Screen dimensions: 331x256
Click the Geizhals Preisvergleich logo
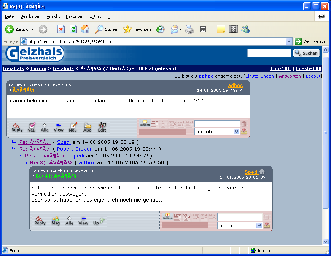point(35,54)
